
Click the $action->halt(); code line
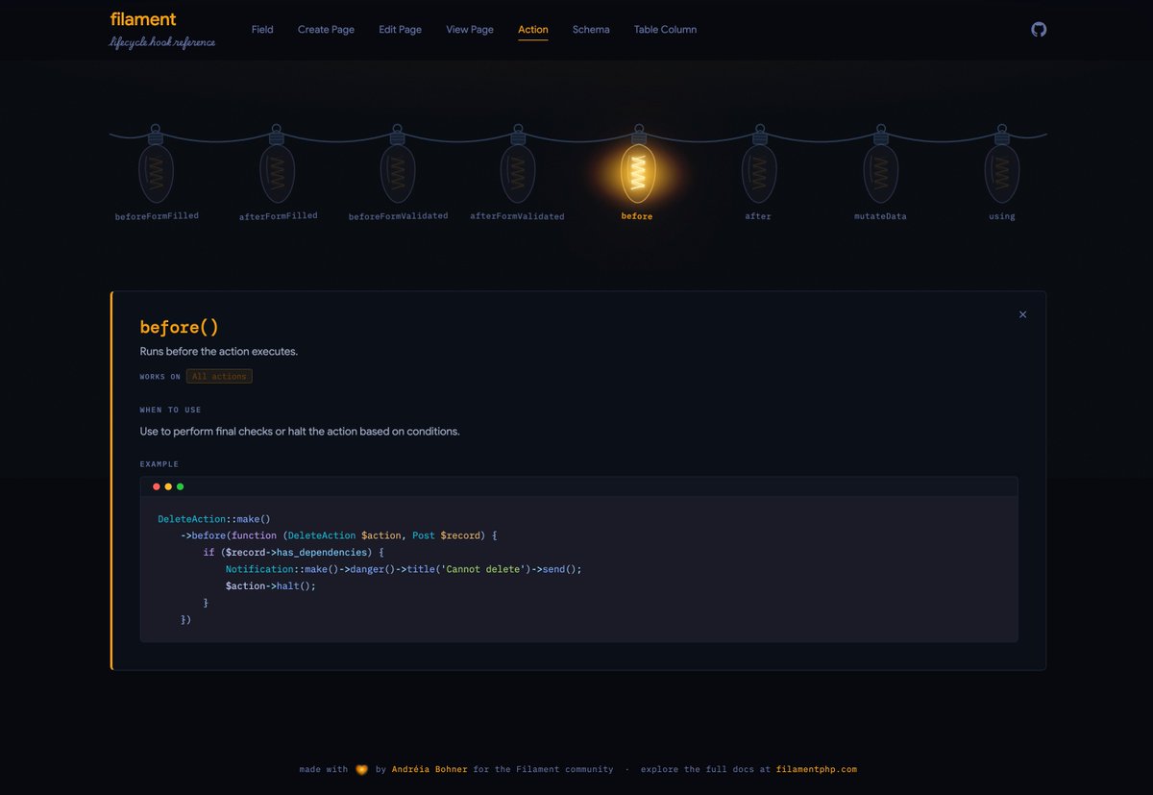pyautogui.click(x=271, y=586)
